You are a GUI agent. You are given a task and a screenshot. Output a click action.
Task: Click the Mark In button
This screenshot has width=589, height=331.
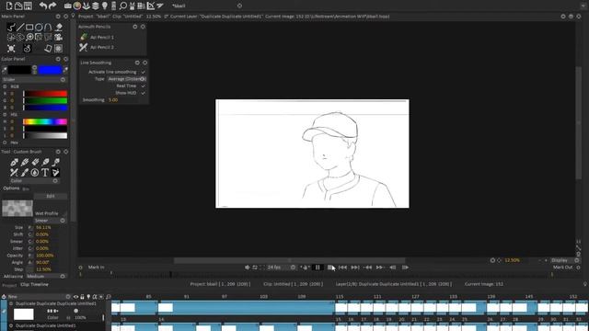[96, 268]
